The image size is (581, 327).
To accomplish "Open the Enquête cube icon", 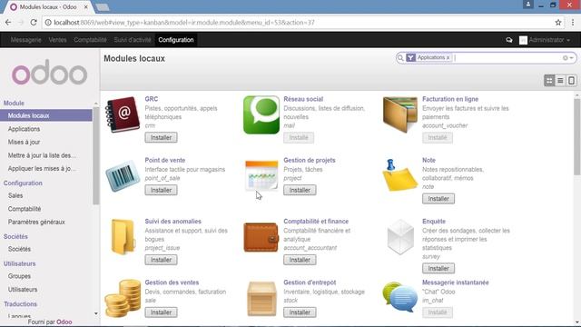I will (x=400, y=237).
